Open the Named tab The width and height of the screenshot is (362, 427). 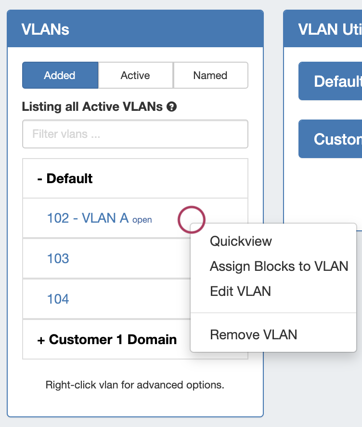tap(210, 75)
